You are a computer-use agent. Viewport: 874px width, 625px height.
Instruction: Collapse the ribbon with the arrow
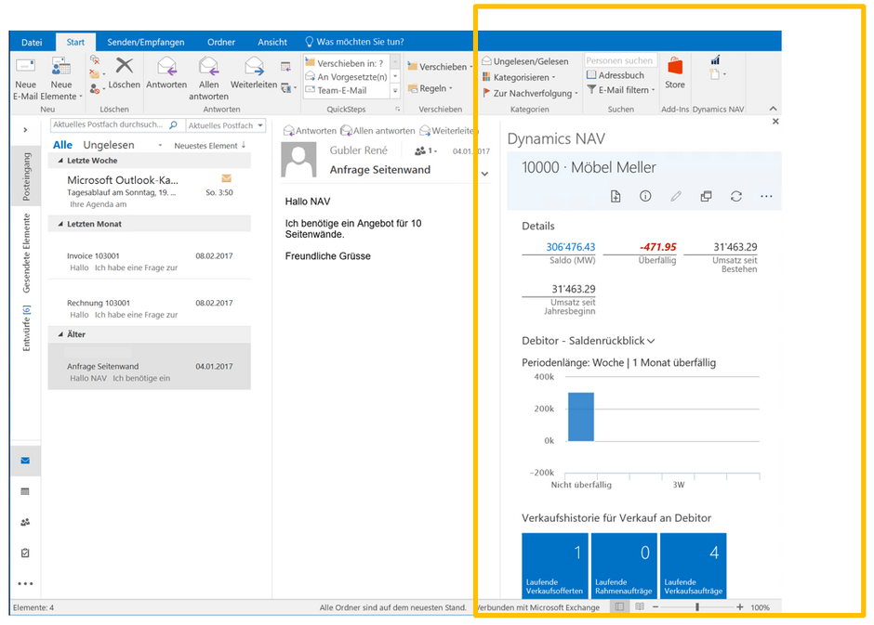click(773, 109)
